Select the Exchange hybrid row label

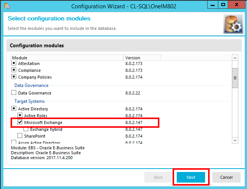46,129
